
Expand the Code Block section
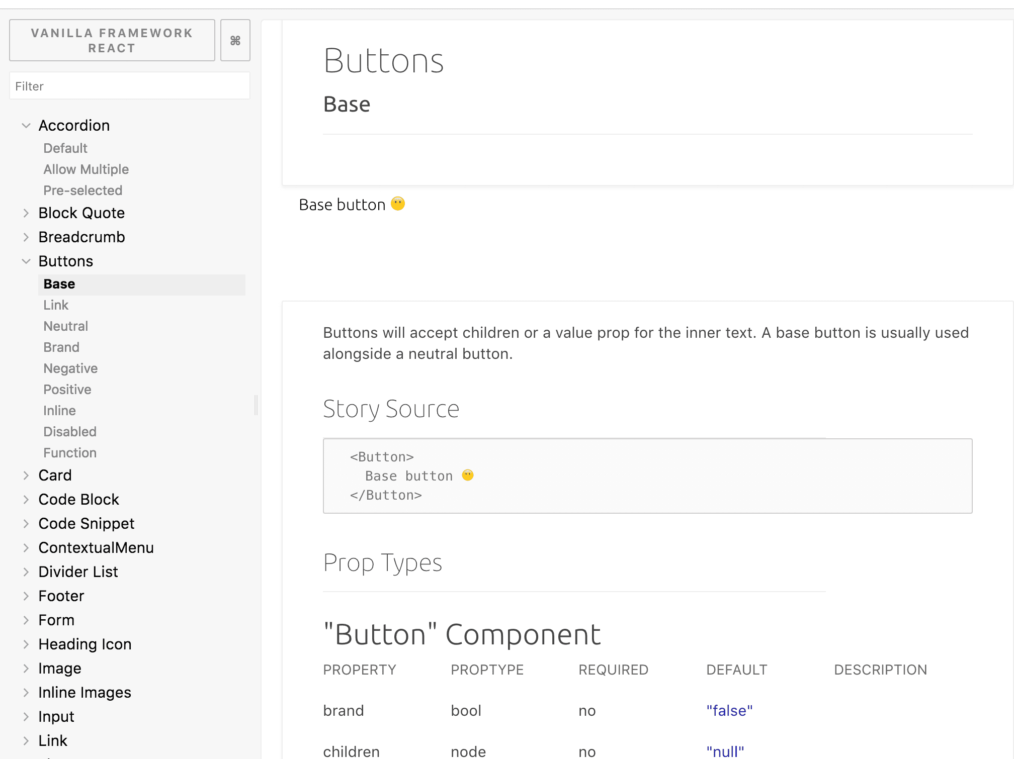[78, 499]
